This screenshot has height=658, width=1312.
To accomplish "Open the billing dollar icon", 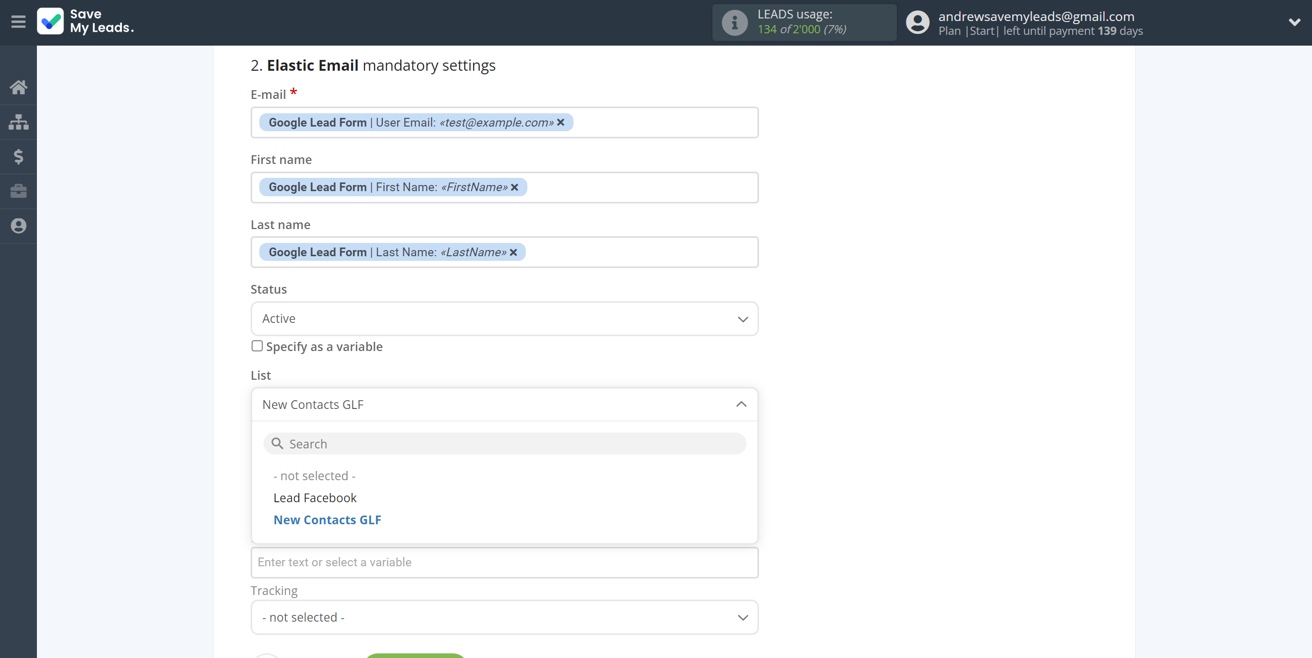I will pos(18,156).
